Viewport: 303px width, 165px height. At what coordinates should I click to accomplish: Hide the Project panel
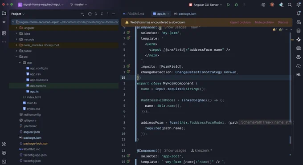[x=114, y=14]
